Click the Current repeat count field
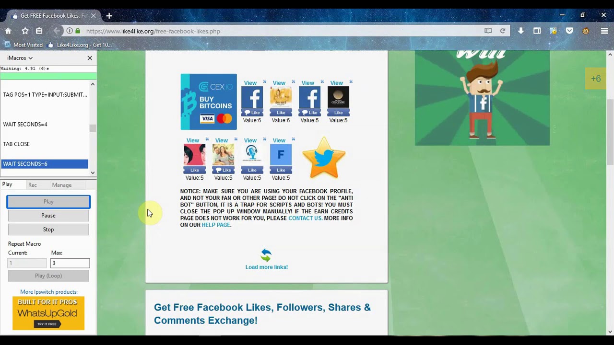Image resolution: width=614 pixels, height=345 pixels. point(27,263)
